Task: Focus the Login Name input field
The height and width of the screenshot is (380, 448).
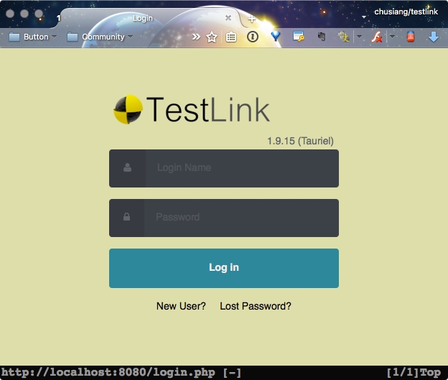Action: 241,168
